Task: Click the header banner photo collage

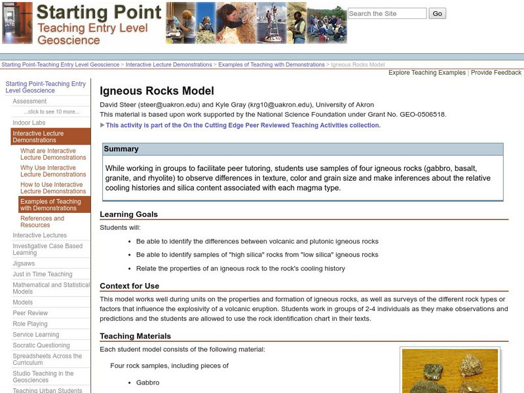Action: pos(256,23)
